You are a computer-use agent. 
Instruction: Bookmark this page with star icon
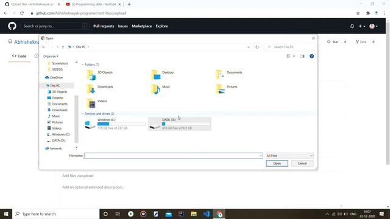pyautogui.click(x=358, y=13)
